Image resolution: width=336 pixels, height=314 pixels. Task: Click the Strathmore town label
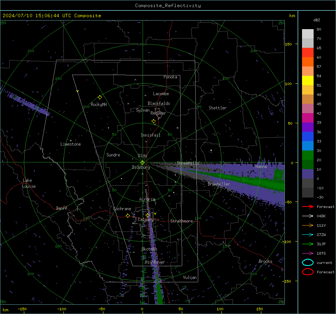click(x=181, y=221)
